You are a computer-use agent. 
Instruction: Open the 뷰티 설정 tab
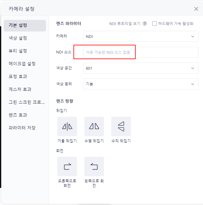[18, 51]
